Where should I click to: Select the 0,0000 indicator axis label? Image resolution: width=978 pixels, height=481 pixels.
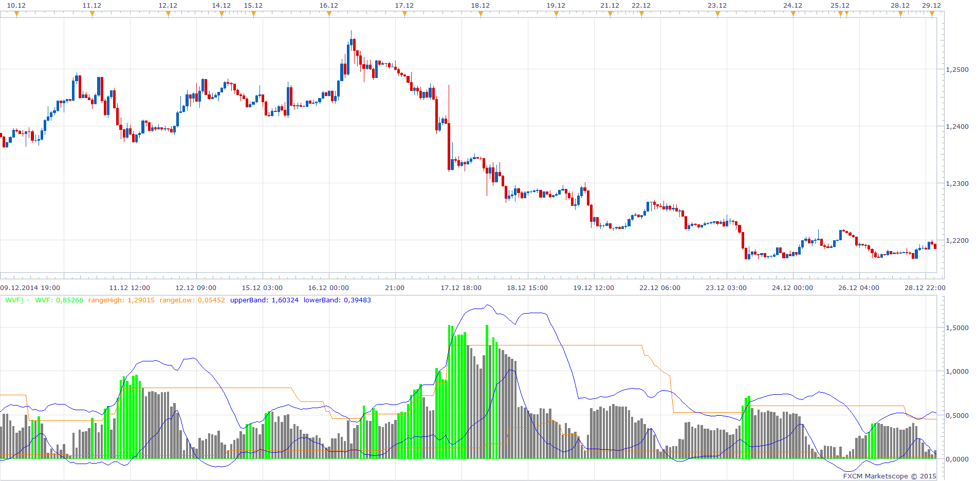[957, 459]
